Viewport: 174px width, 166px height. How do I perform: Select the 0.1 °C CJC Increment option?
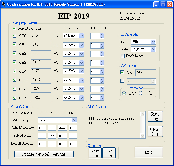(x=141, y=93)
